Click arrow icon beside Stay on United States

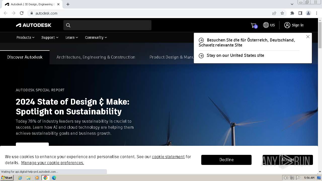coord(201,56)
